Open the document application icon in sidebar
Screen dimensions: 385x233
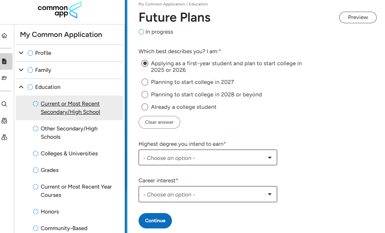[x=5, y=61]
